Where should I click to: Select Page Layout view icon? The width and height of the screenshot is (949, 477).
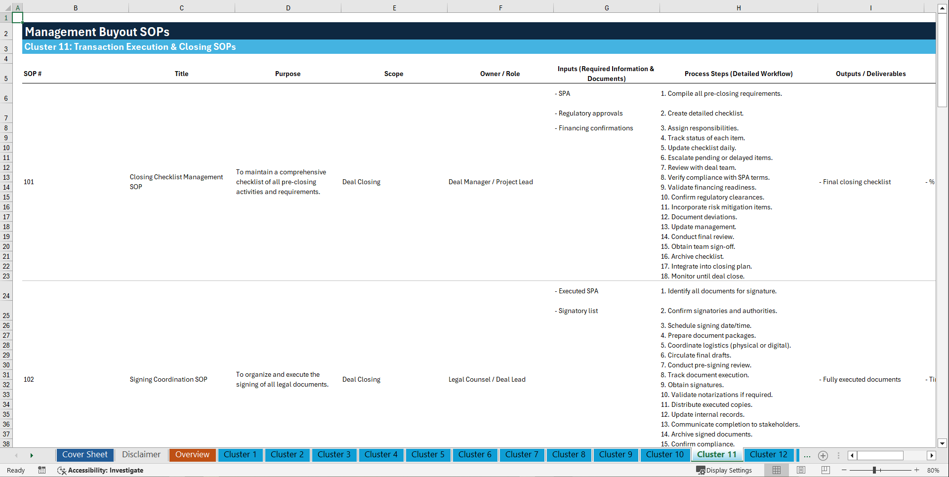tap(801, 470)
